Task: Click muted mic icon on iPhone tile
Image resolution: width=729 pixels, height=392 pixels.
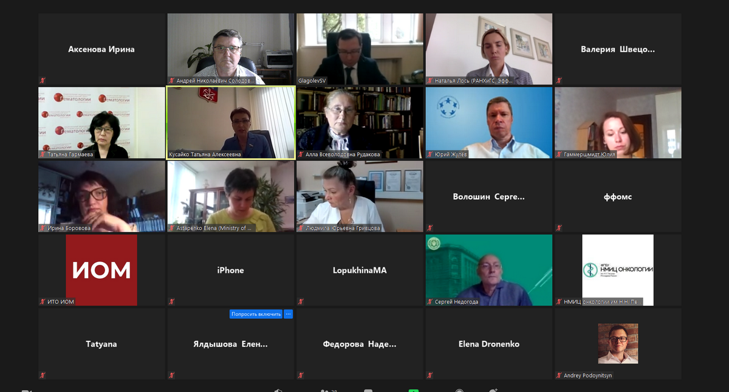Action: 172,301
